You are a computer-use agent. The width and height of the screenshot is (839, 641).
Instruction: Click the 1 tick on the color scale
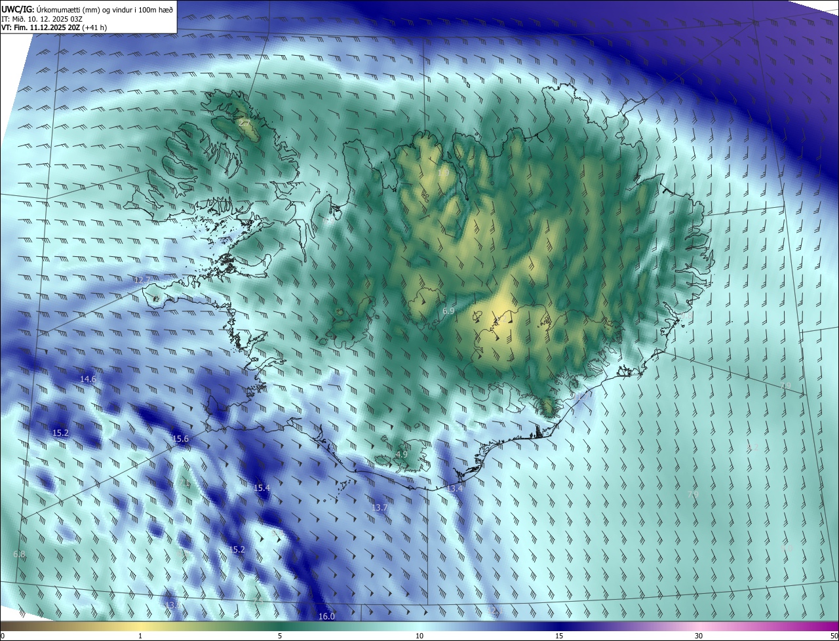[140, 636]
